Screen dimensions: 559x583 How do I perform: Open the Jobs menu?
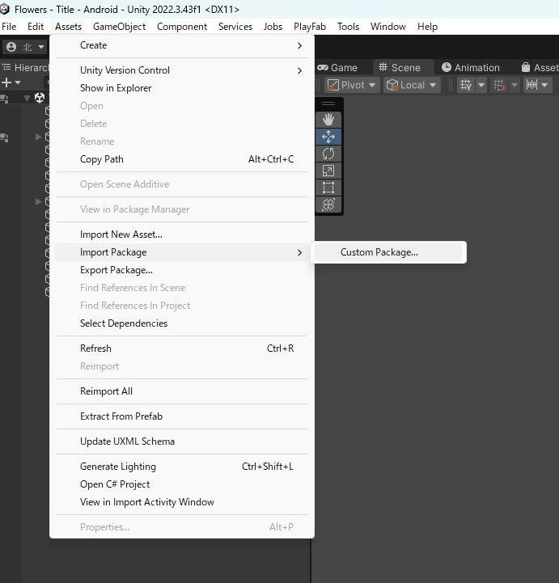coord(273,27)
